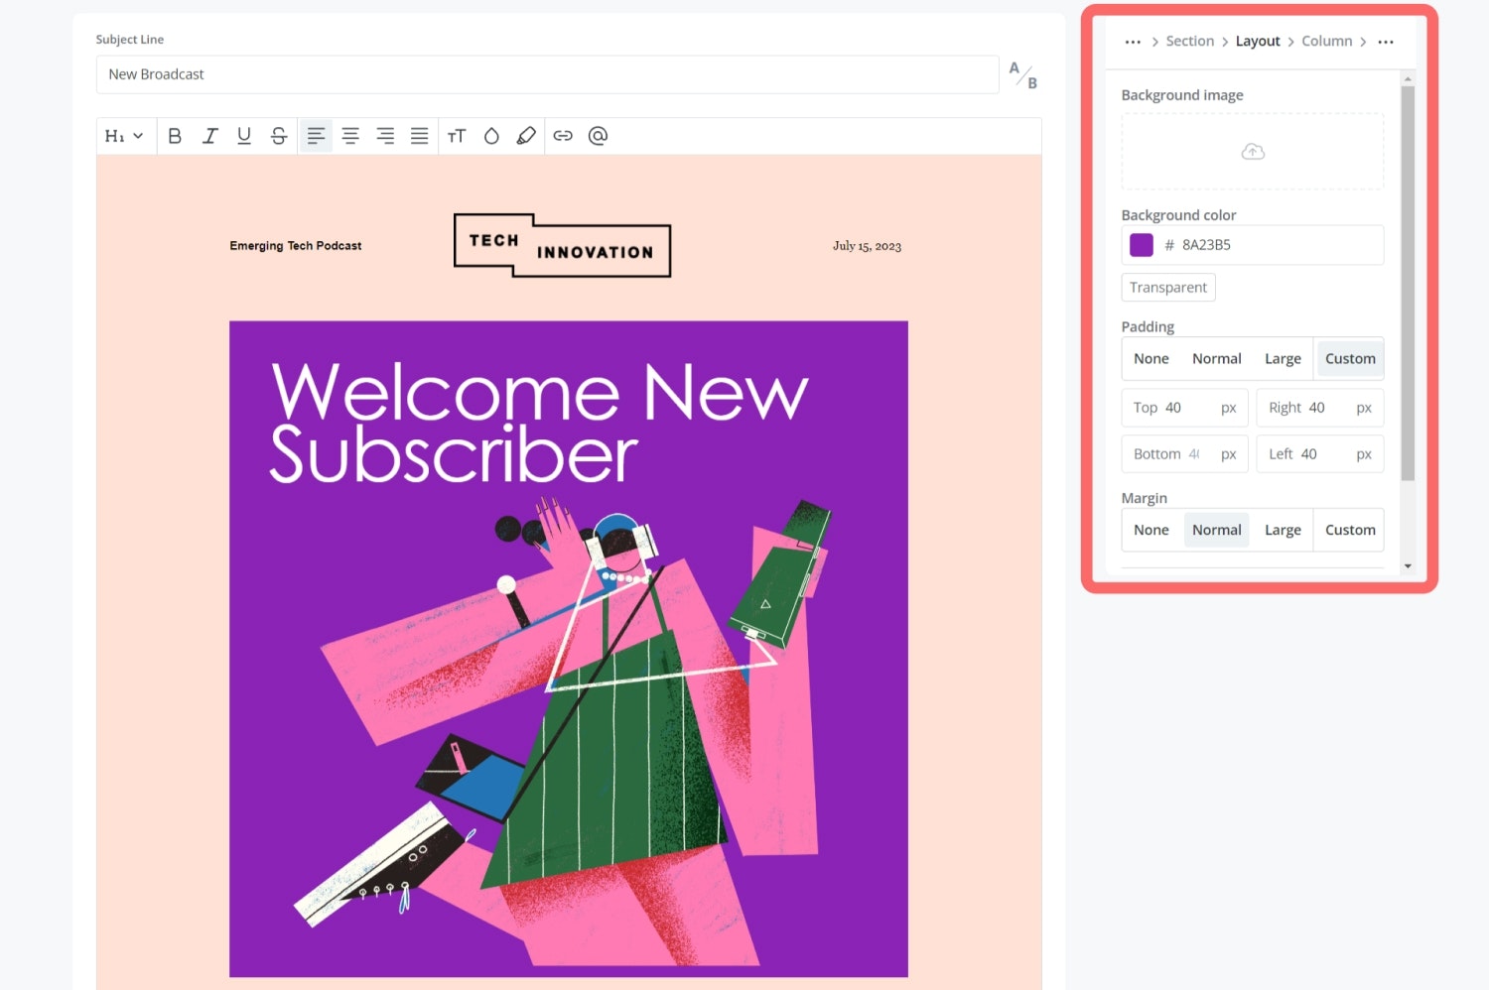
Task: Center align the text
Action: pos(350,136)
